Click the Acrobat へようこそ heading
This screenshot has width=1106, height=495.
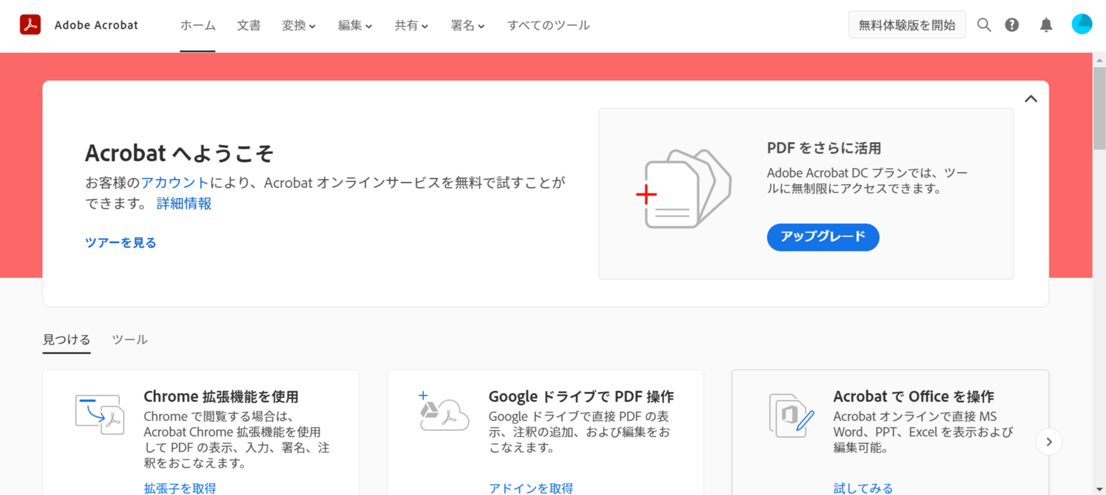(x=179, y=153)
